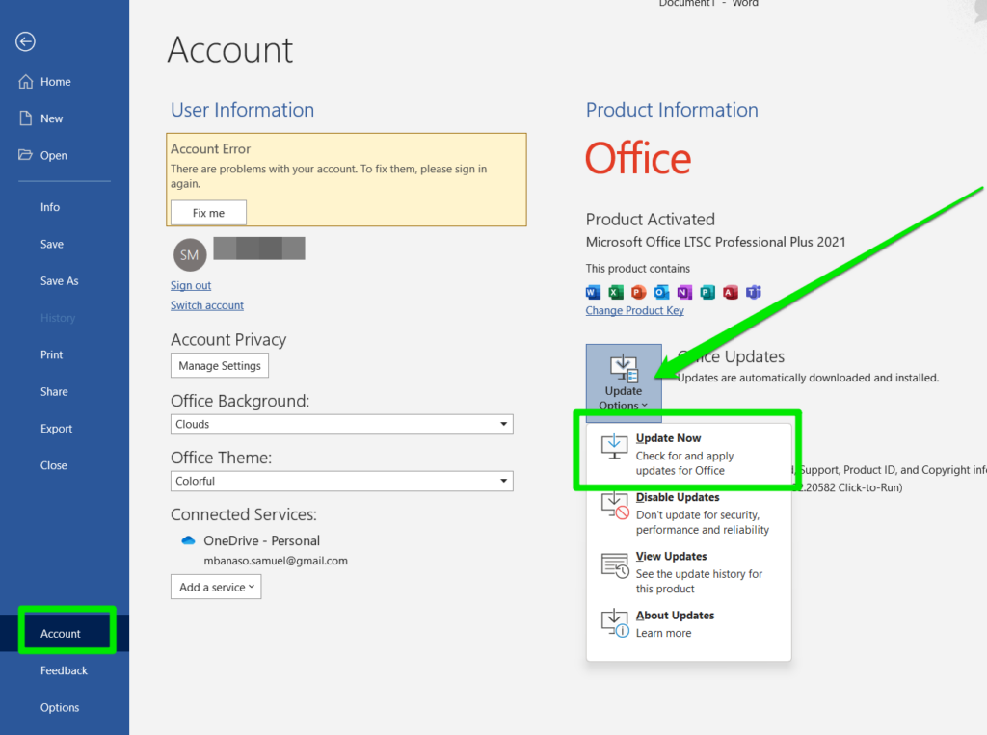The height and width of the screenshot is (735, 987).
Task: Click the Excel app icon
Action: coord(615,291)
